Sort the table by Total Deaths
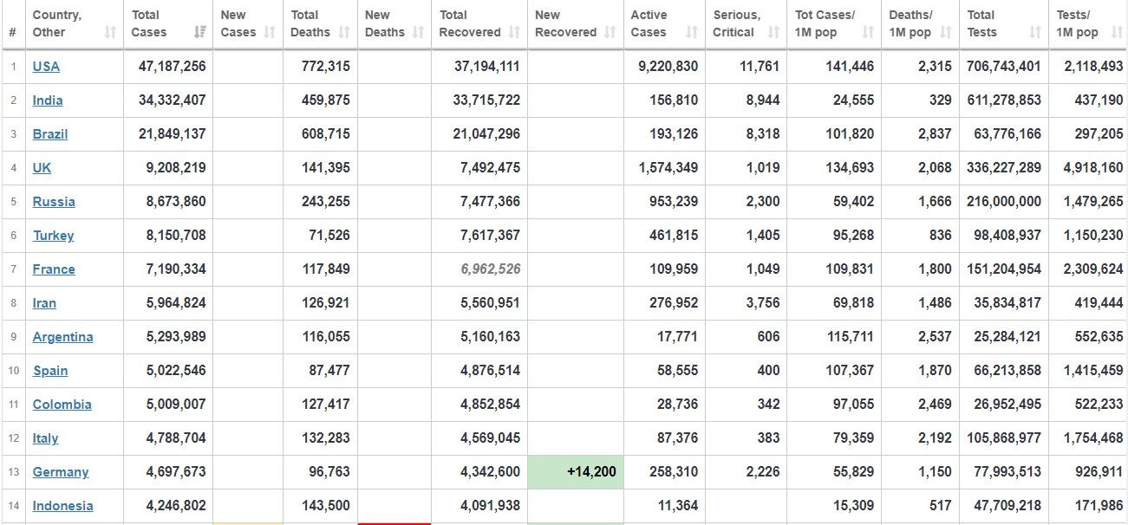 pyautogui.click(x=344, y=32)
